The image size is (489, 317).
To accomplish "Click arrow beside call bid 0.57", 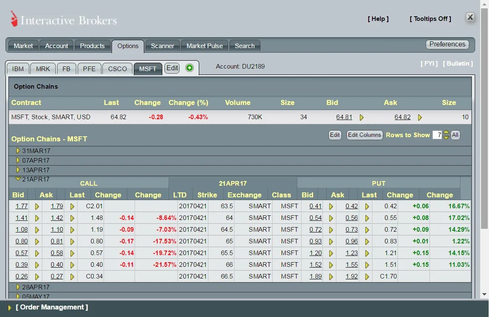I will click(37, 253).
